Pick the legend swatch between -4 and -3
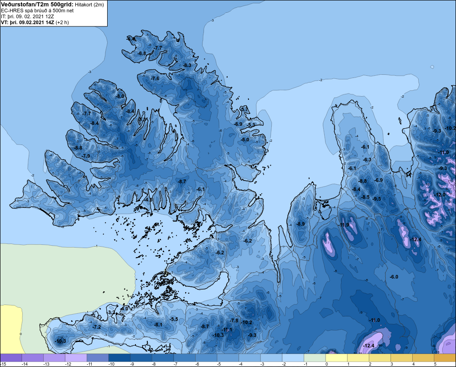 coord(250,358)
